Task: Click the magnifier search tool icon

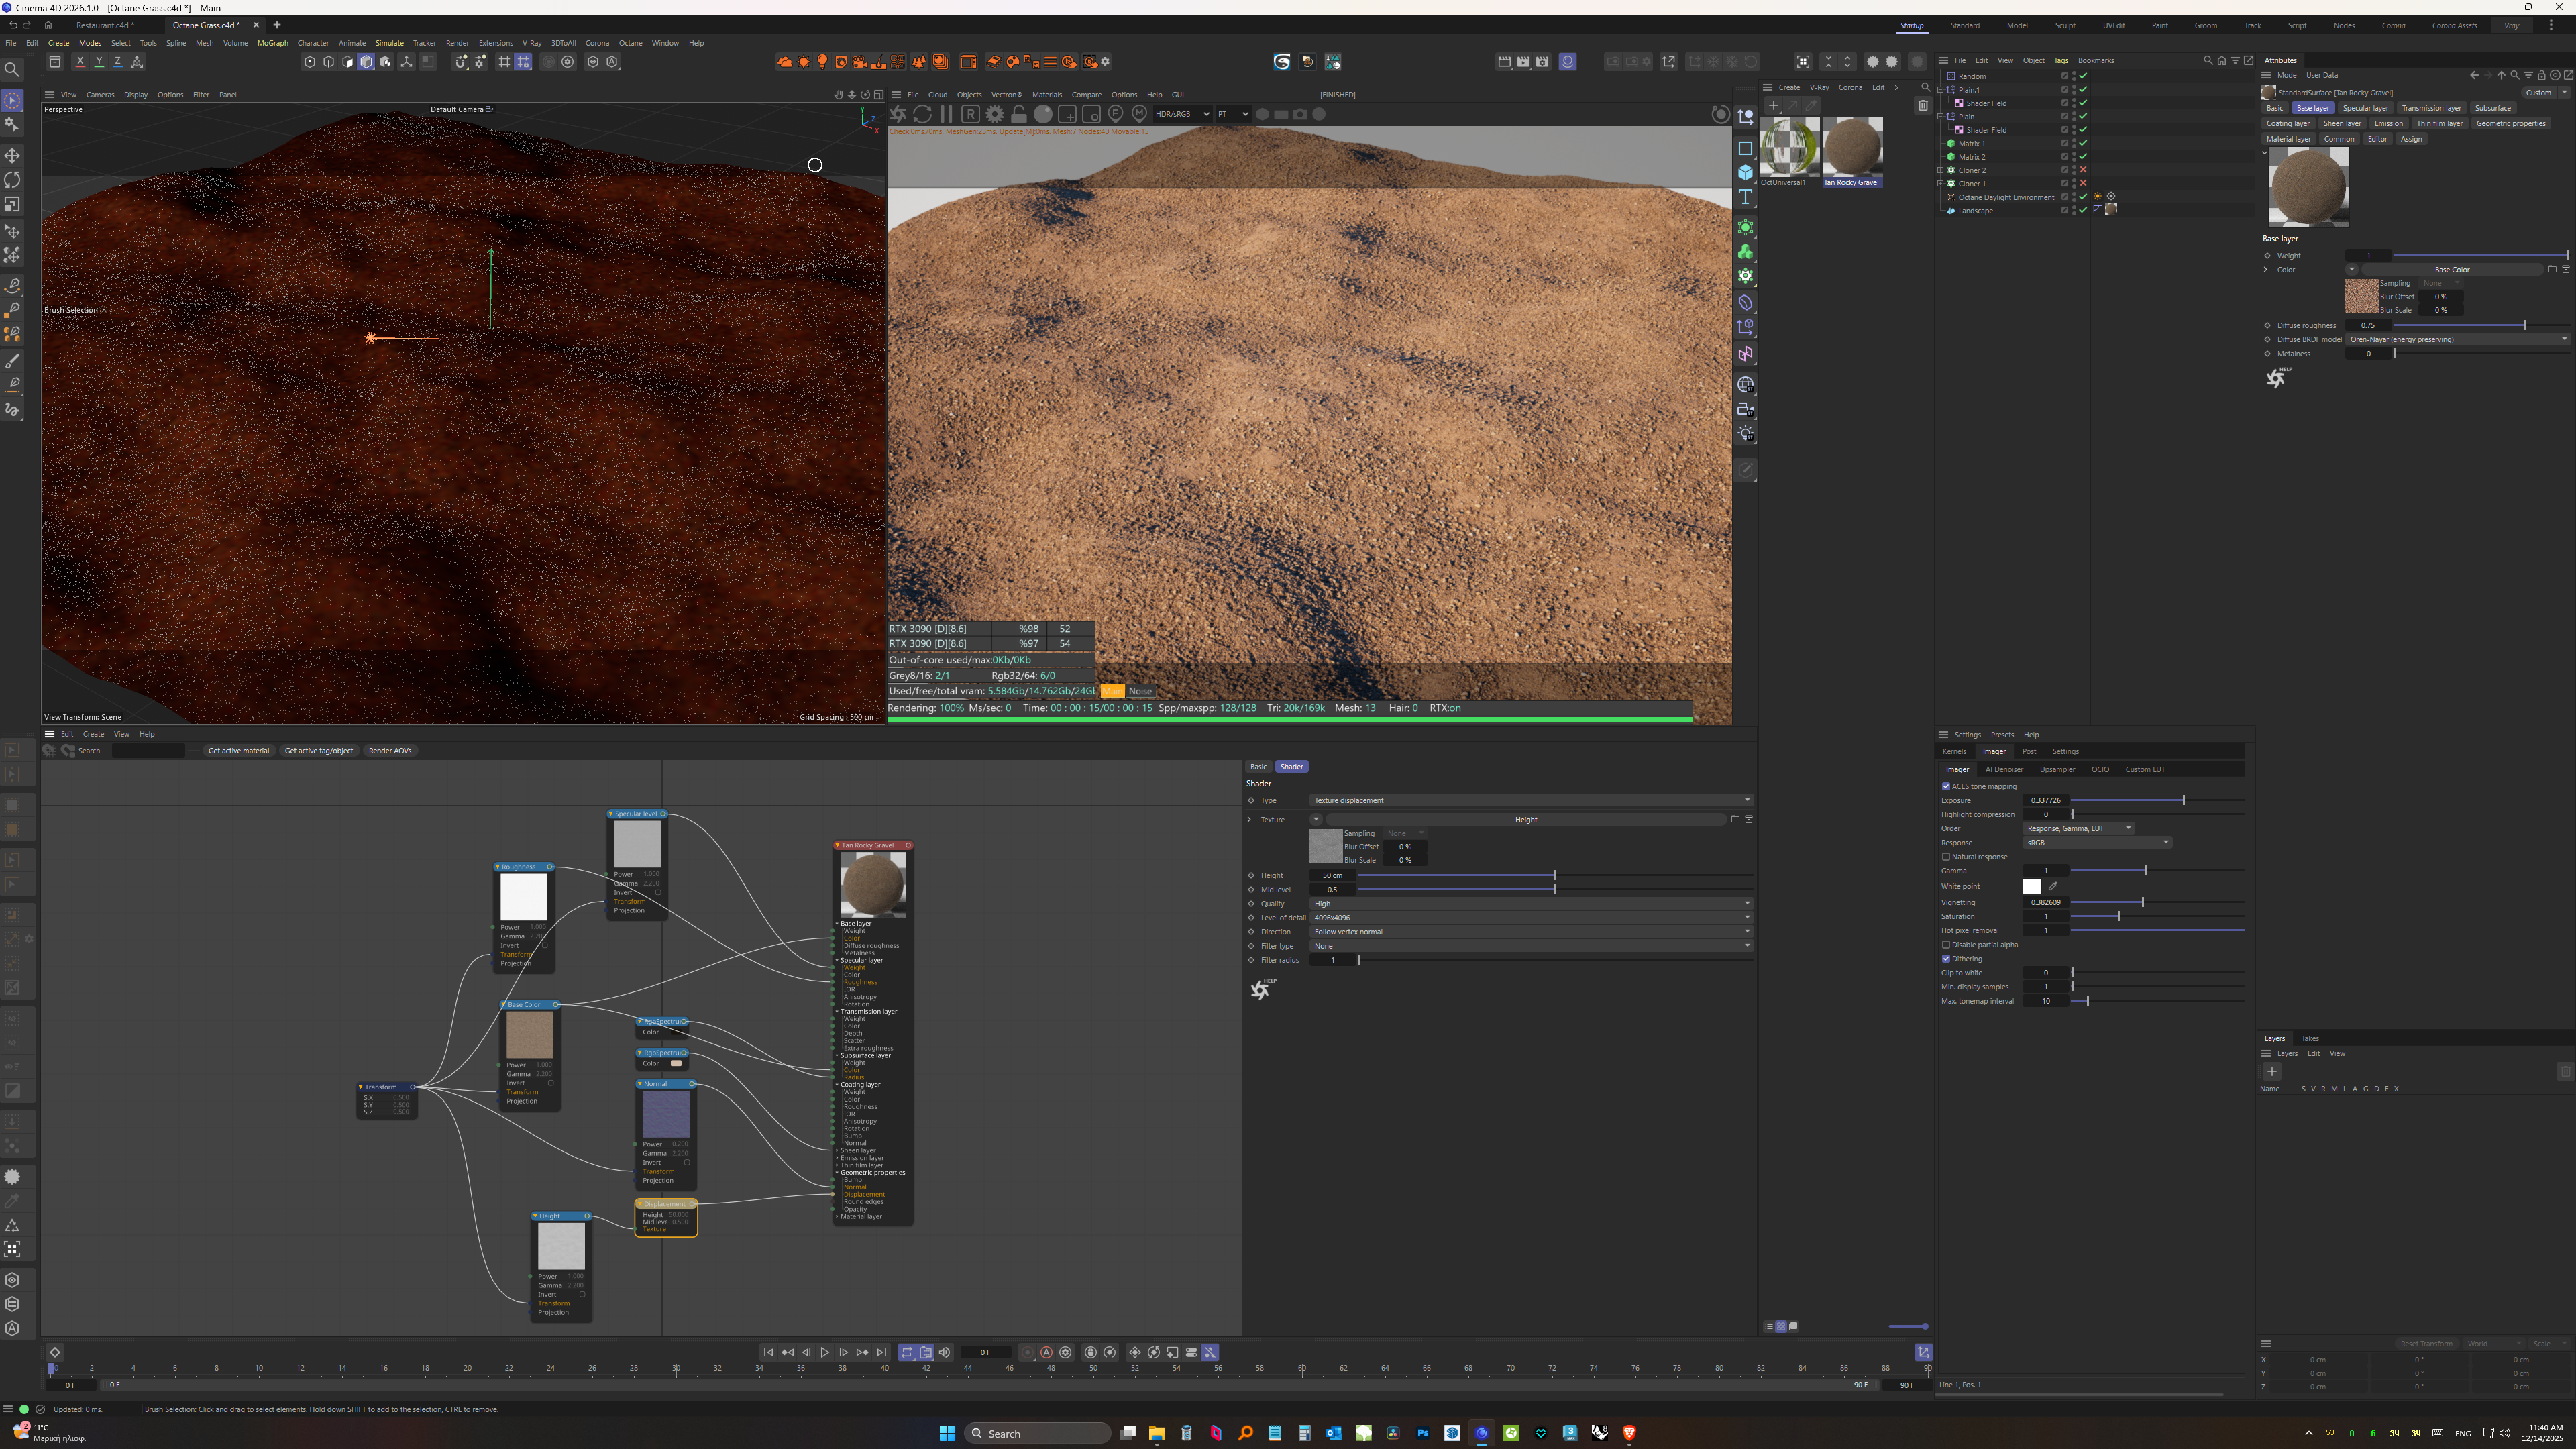Action: 12,69
